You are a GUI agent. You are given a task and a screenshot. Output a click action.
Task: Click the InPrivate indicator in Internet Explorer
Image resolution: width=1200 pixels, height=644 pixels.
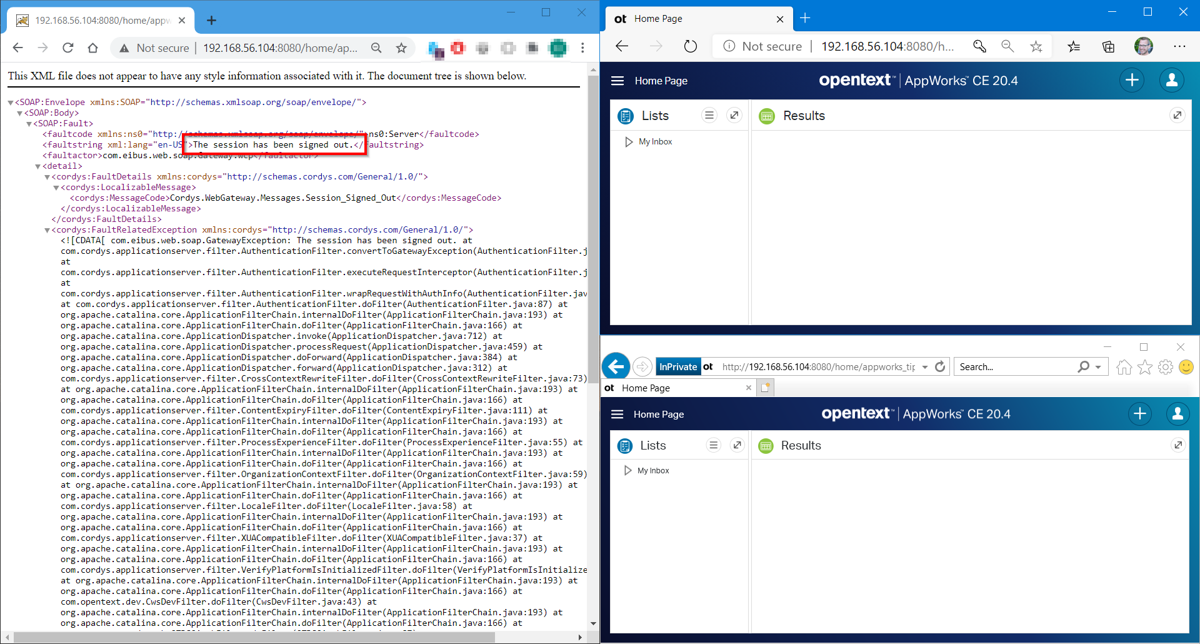(x=677, y=366)
